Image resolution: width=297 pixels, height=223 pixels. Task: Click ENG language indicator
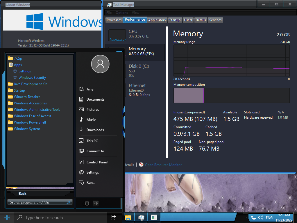[269, 218]
